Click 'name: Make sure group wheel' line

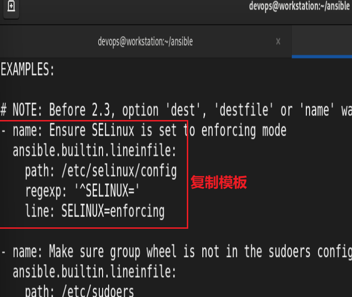pos(182,252)
